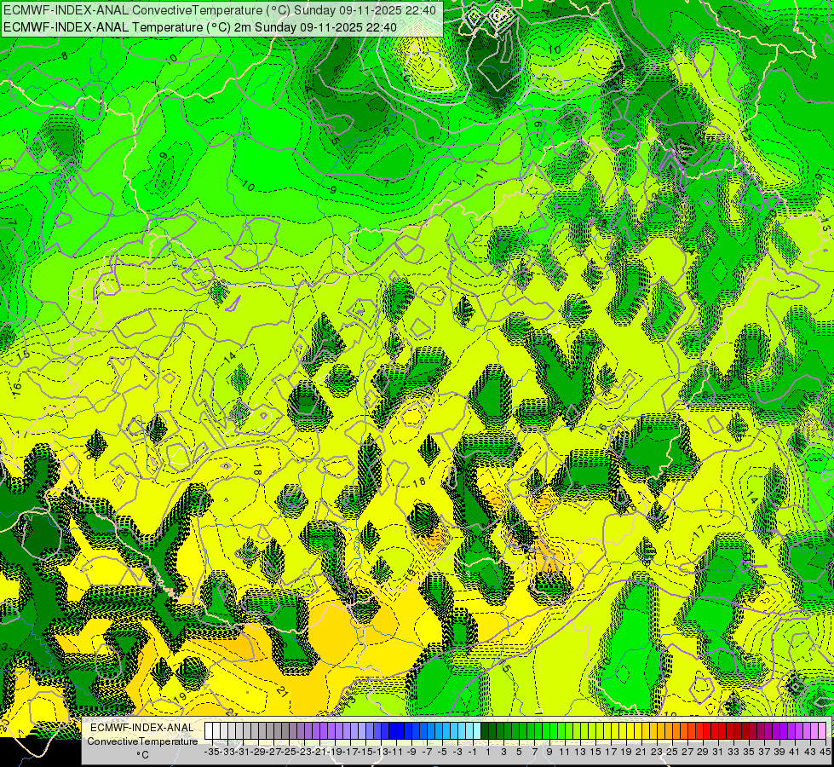Image resolution: width=834 pixels, height=767 pixels.
Task: Click the '°C' unit label in legend
Action: [x=142, y=755]
